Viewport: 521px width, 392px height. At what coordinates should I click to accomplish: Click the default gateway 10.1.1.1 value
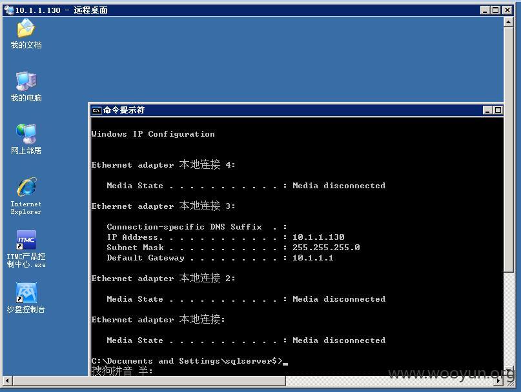[313, 257]
